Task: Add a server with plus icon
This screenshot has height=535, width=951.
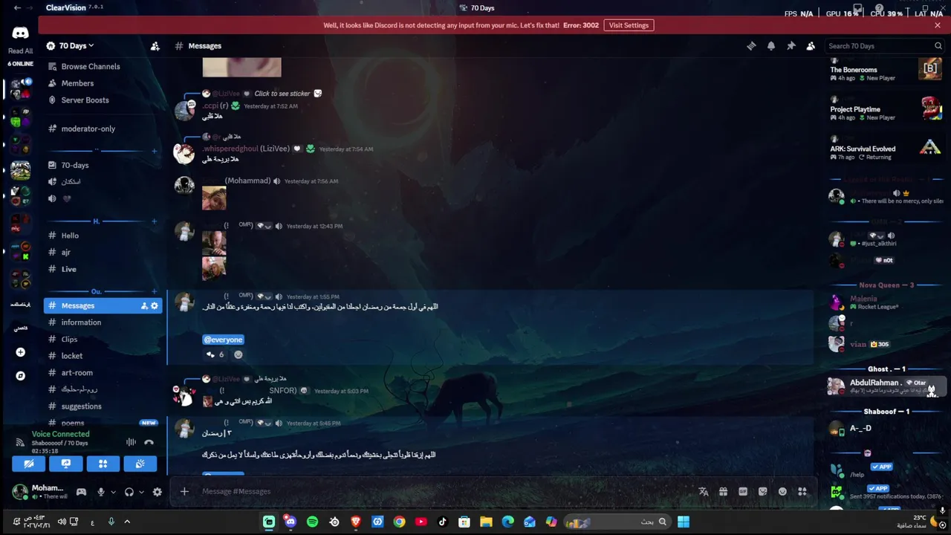Action: 20,352
